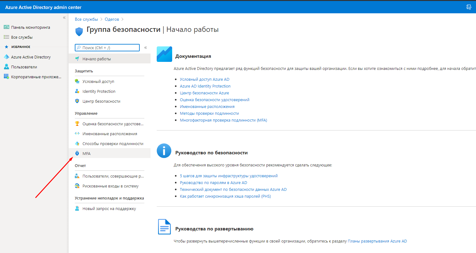The height and width of the screenshot is (253, 476).
Task: Click the ИЗБРАННОЕ star icon
Action: (6, 47)
